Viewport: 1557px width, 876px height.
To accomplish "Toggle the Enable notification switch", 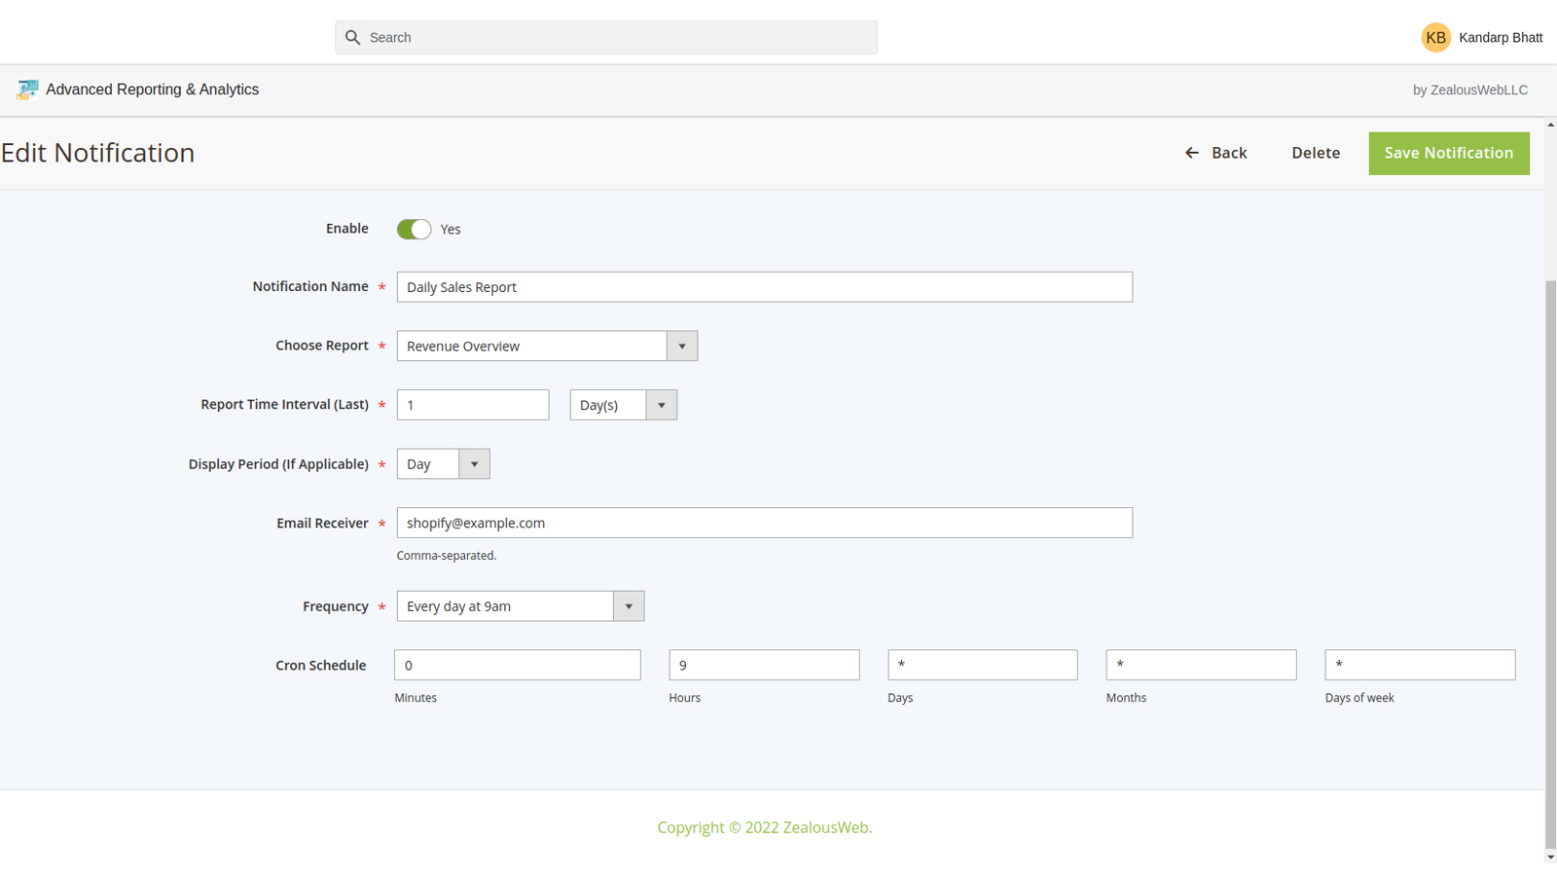I will (414, 230).
